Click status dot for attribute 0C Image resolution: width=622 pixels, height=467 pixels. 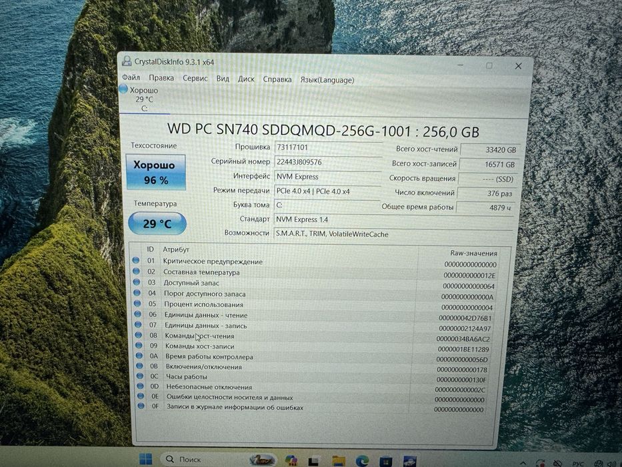[x=140, y=376]
